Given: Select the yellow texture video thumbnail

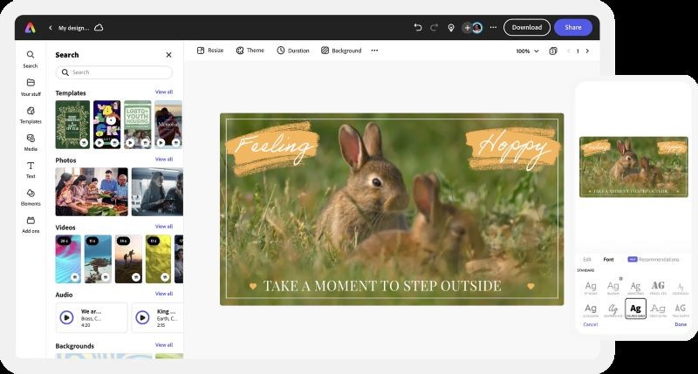Looking at the screenshot, I should click(x=159, y=259).
